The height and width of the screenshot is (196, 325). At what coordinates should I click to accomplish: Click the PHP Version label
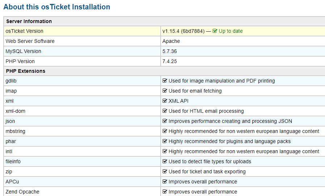20,62
